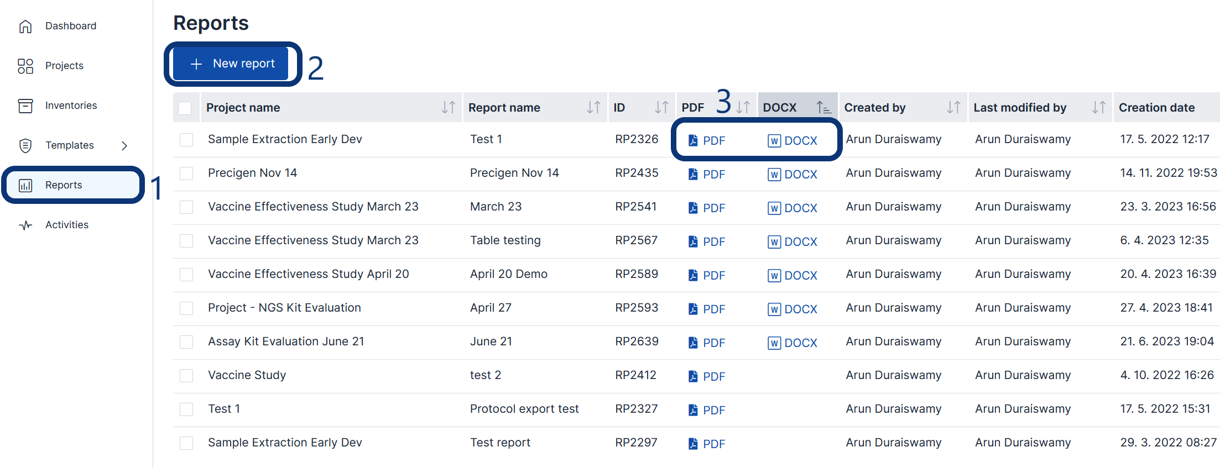This screenshot has width=1220, height=468.
Task: Sort by the DOCX column
Action: click(823, 107)
